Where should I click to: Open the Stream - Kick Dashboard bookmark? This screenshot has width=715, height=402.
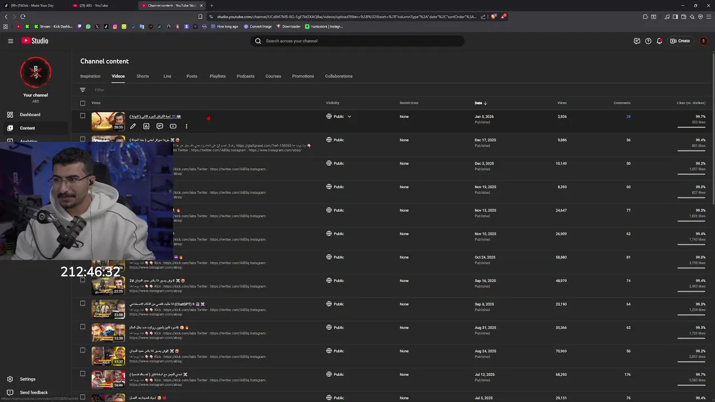53,26
